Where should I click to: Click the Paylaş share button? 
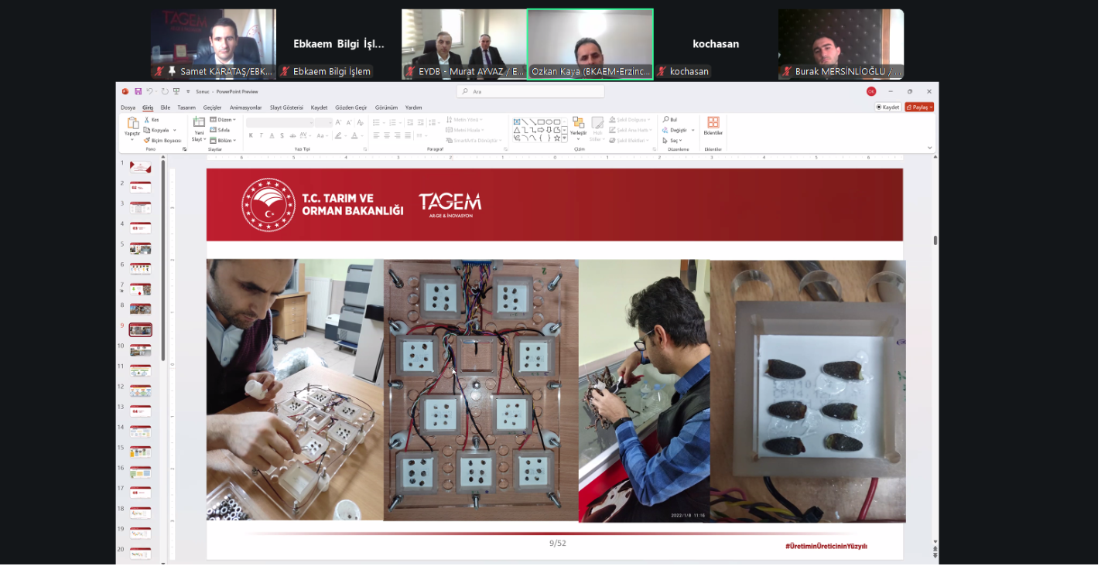919,107
